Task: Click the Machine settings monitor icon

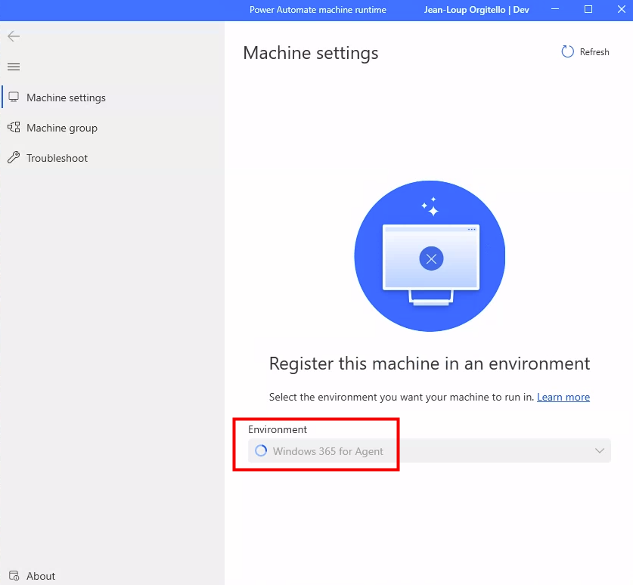Action: 14,97
